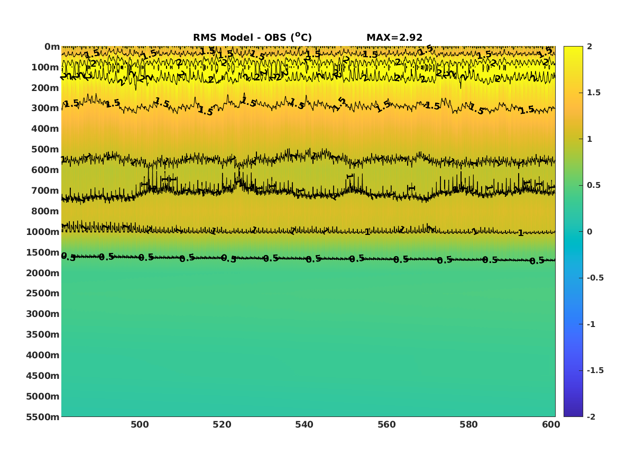Click the '4000m' depth axis label
The image size is (617, 463).
(43, 355)
